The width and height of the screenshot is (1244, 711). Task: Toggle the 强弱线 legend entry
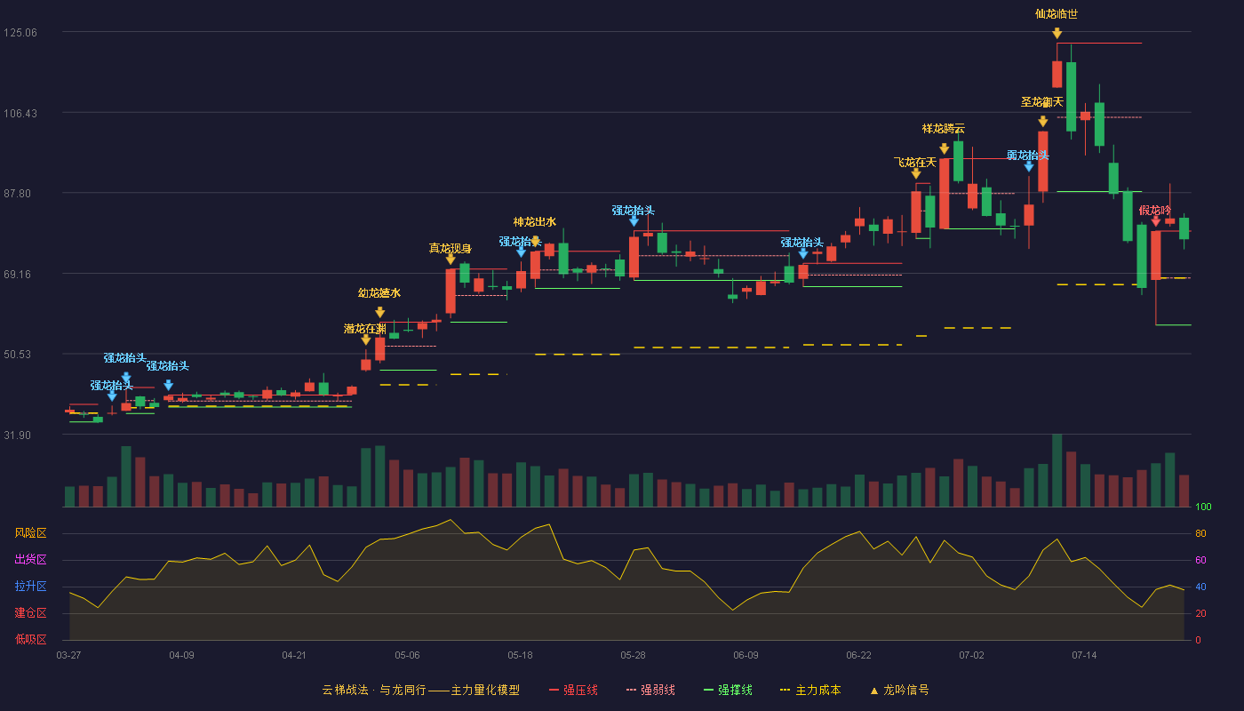point(650,690)
